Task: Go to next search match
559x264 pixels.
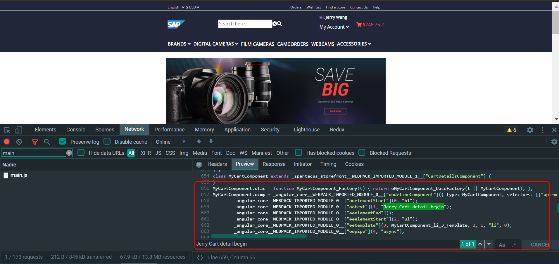Action: pyautogui.click(x=489, y=244)
